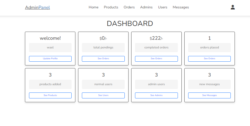Open Messages from the navbar
This screenshot has width=250, height=126.
pos(181,7)
